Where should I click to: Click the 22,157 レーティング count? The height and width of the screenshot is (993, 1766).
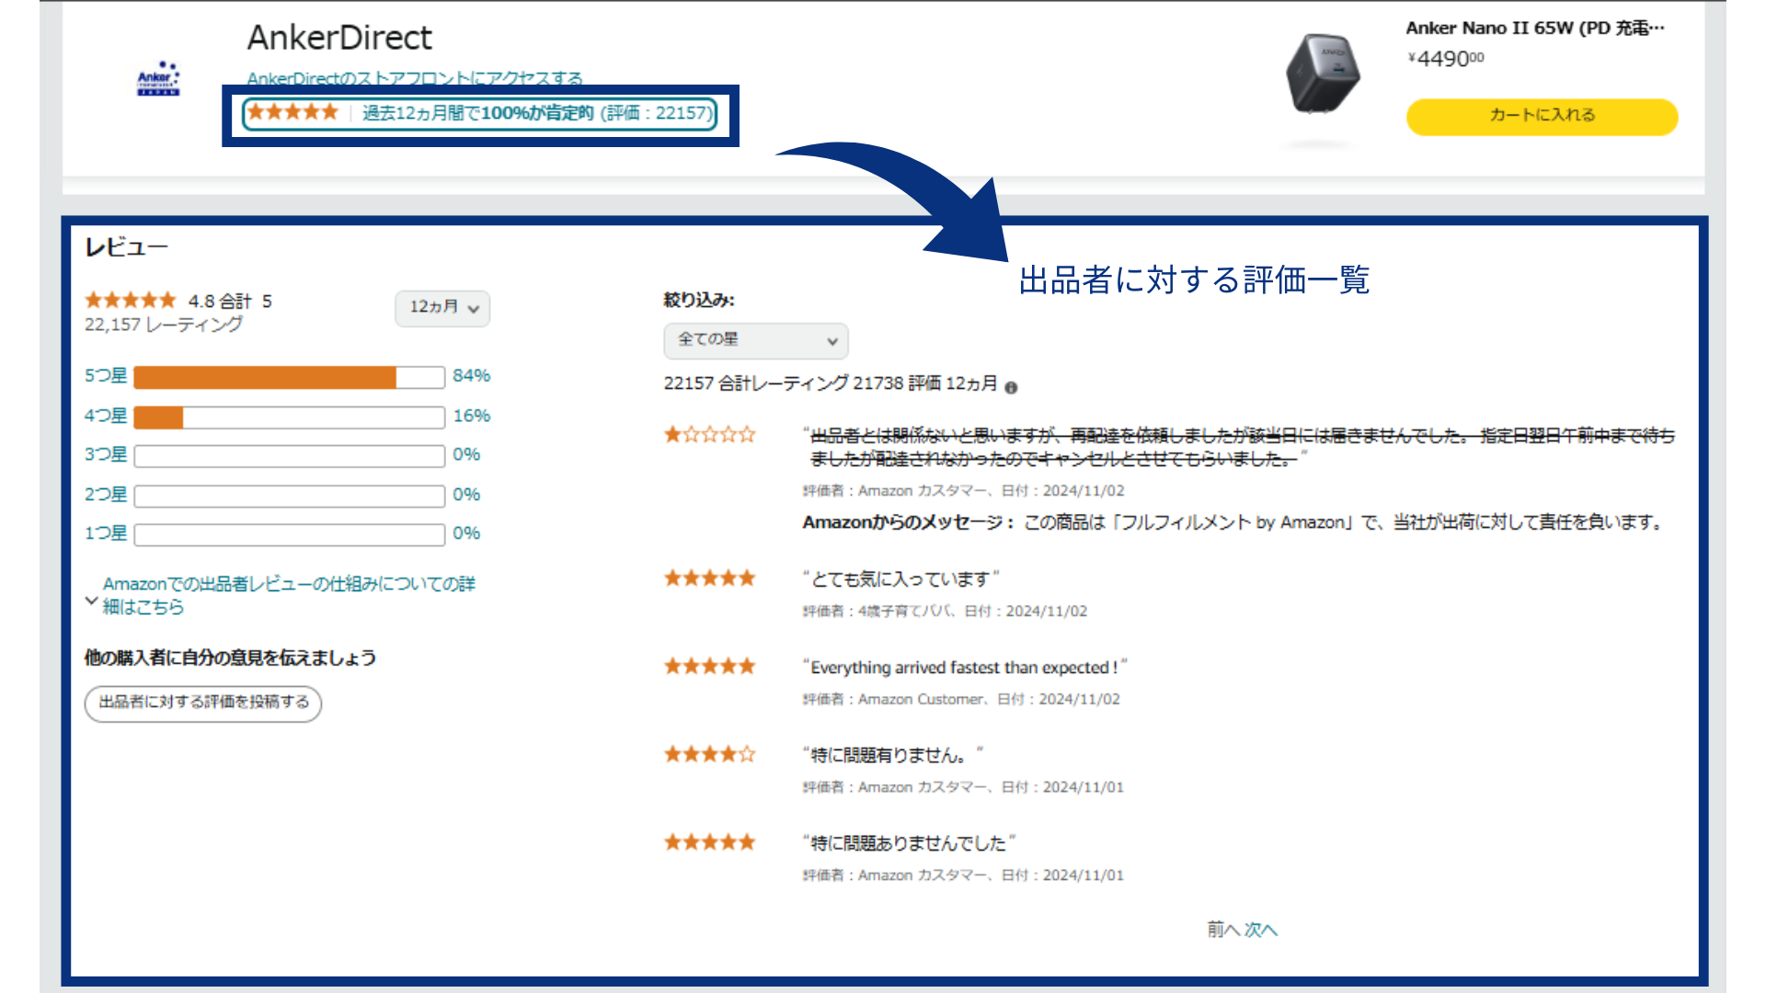[x=164, y=325]
